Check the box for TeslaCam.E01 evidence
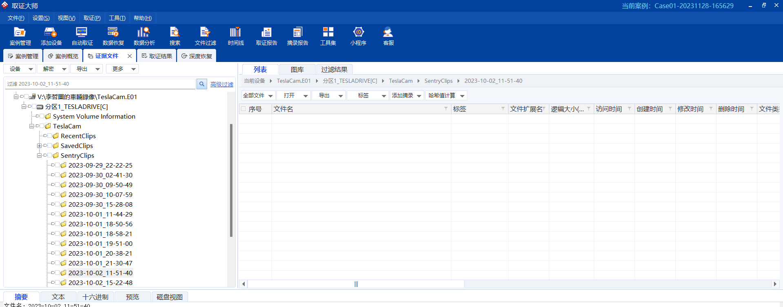 tap(26, 97)
